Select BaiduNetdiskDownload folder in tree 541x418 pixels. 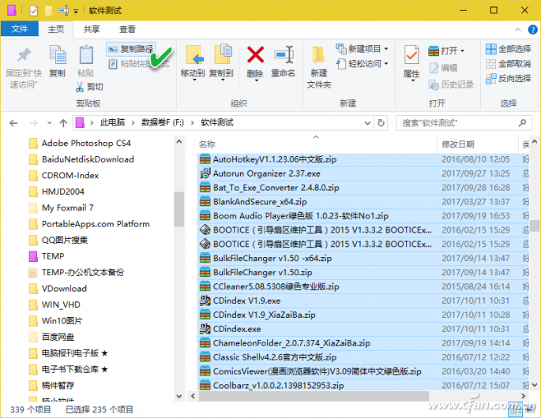(81, 159)
